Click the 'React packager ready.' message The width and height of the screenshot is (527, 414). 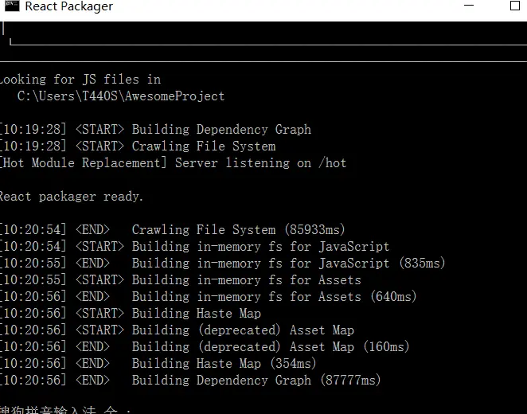tap(72, 197)
